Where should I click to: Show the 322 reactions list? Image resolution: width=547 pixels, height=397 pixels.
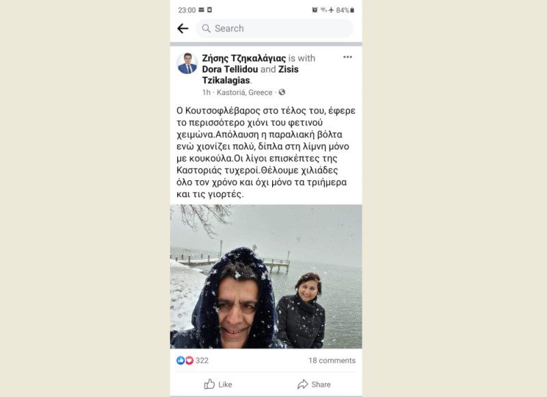pyautogui.click(x=202, y=360)
